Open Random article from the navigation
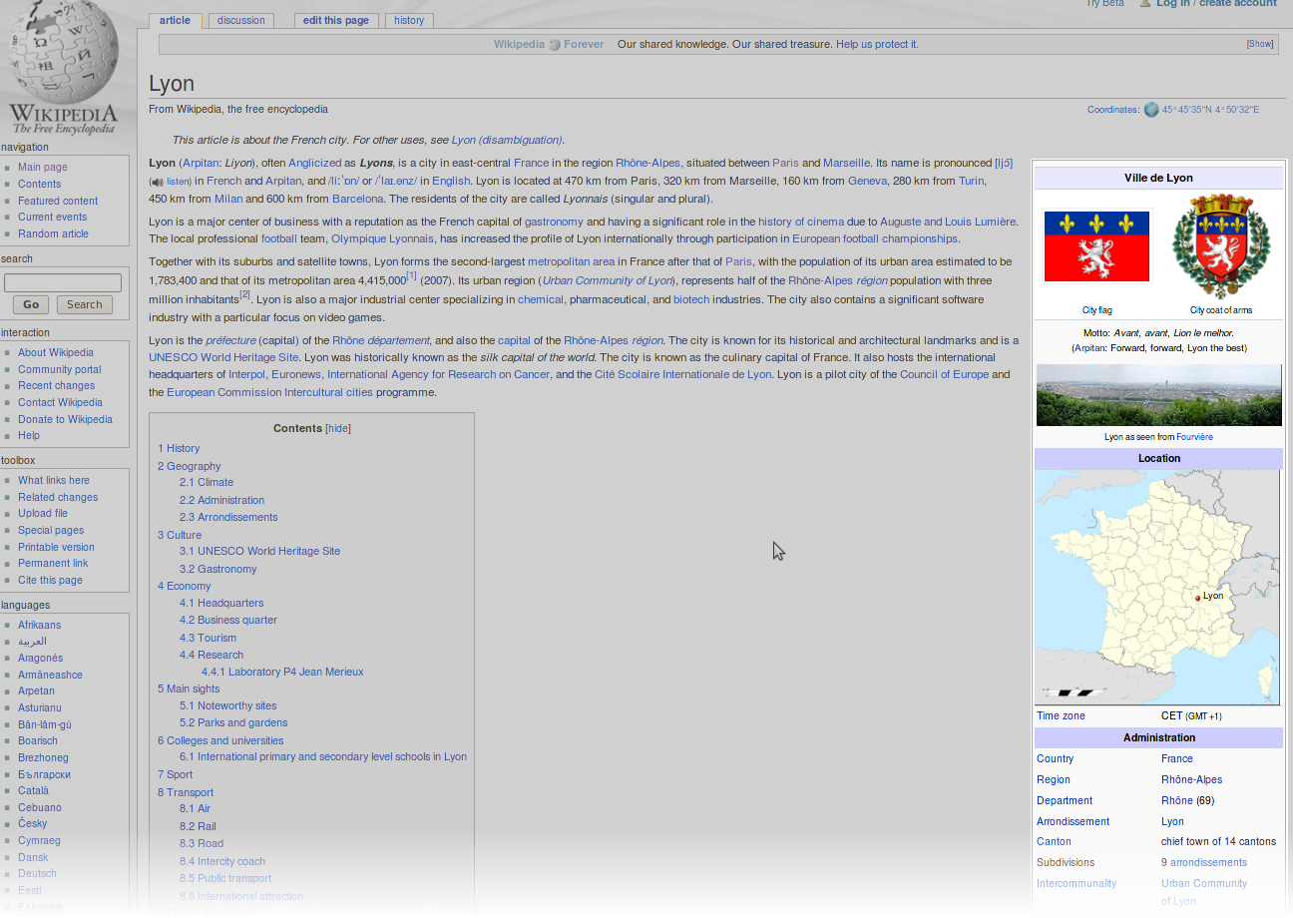 tap(53, 233)
